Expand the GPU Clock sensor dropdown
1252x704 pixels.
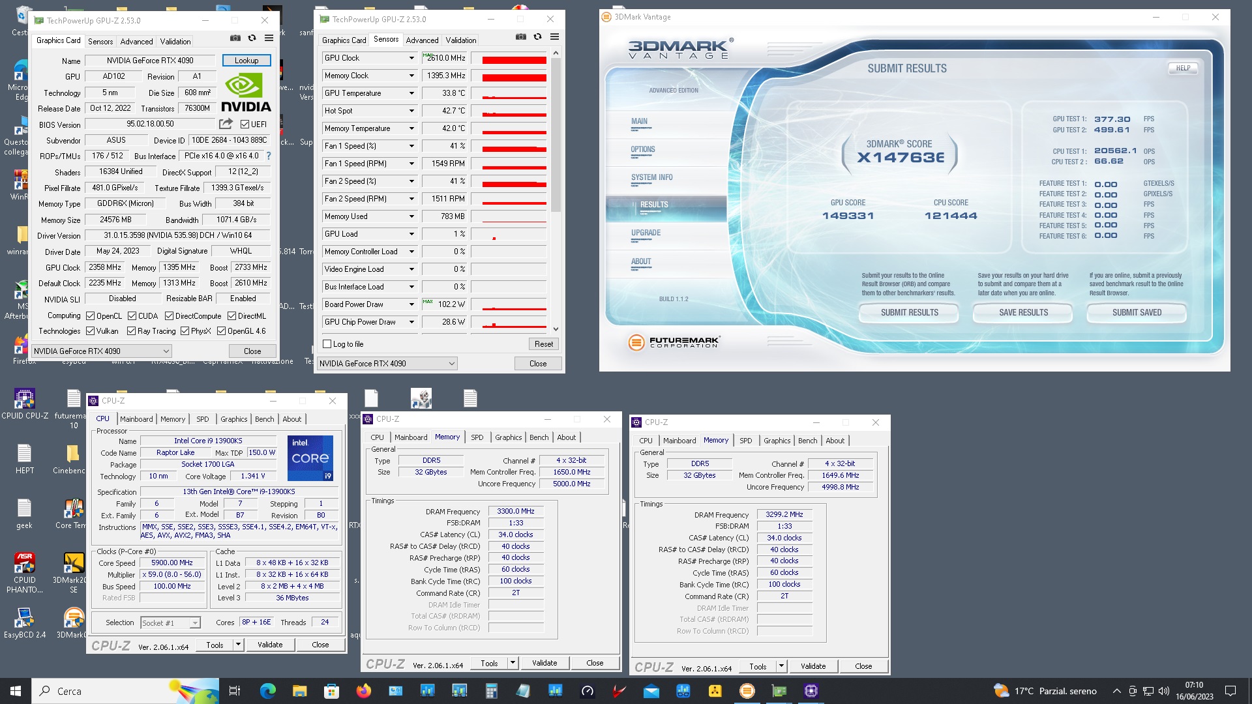(411, 58)
